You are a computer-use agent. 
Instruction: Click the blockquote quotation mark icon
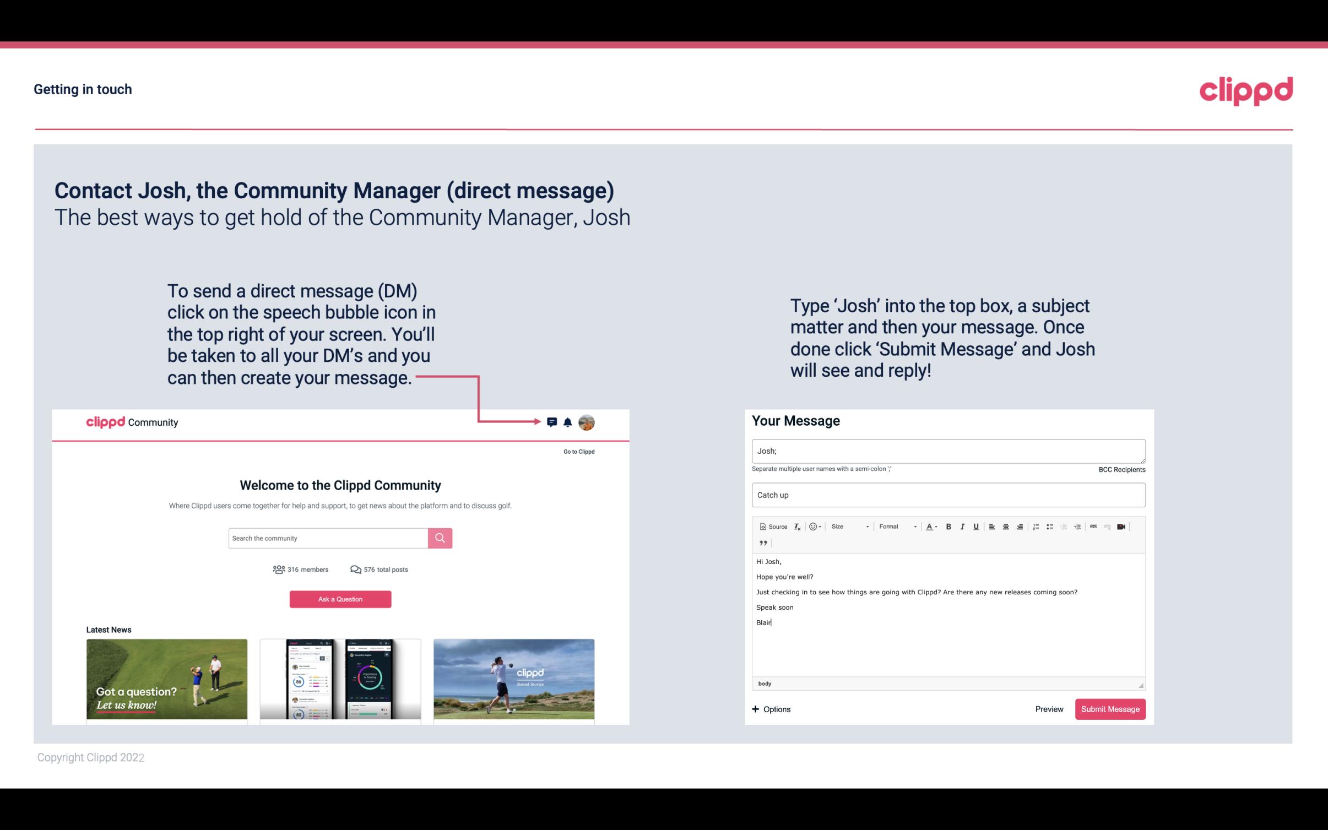(x=762, y=543)
